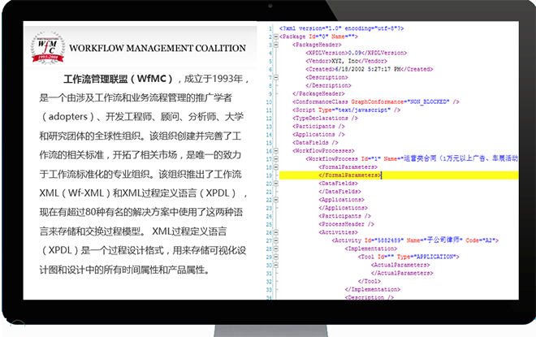This screenshot has height=337, width=536.
Task: Click the closing </Description> tag on line 8
Action: click(328, 86)
